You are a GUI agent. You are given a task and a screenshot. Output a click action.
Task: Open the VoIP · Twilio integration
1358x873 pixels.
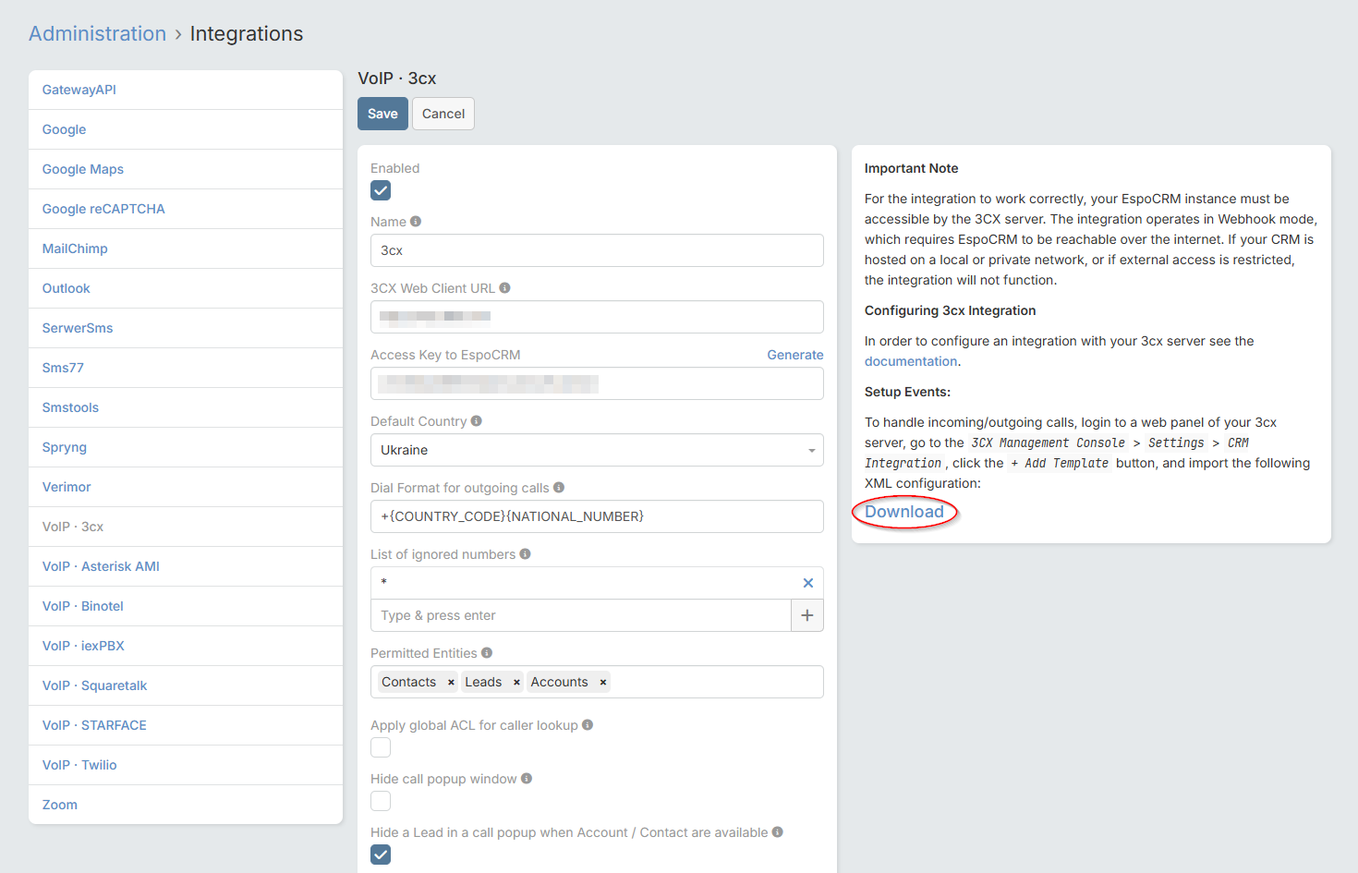(79, 764)
